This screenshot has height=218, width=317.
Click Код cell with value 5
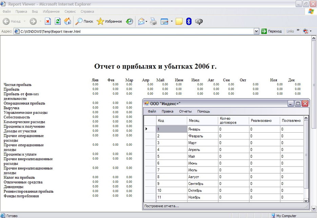172,156
